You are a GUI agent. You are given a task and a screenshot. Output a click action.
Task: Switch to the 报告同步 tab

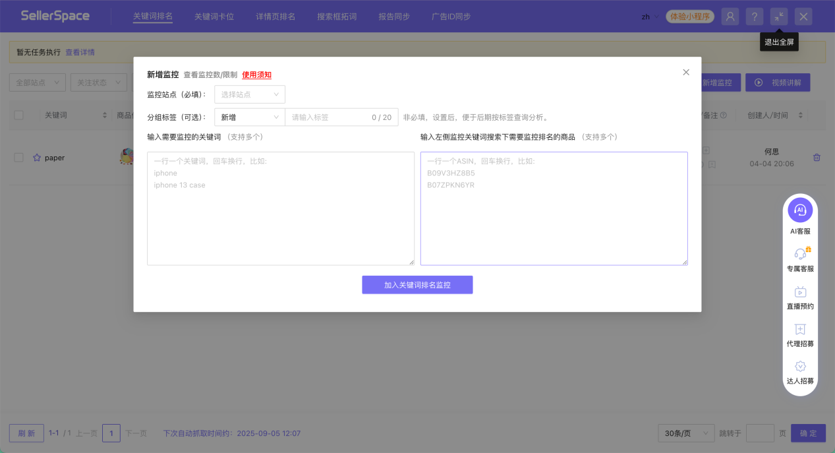(x=394, y=16)
